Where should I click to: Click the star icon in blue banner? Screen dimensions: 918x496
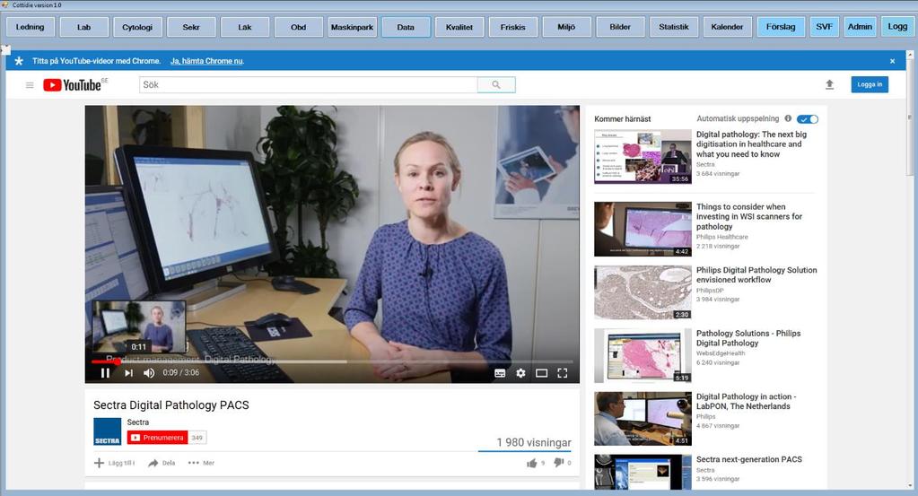(x=19, y=61)
